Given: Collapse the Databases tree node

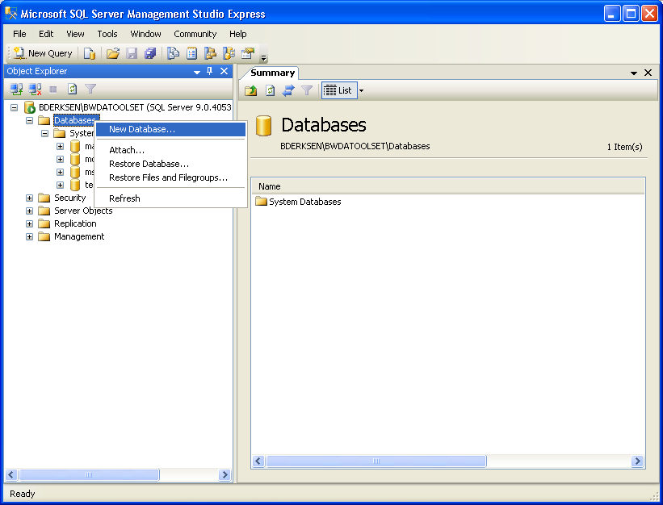Looking at the screenshot, I should [x=30, y=120].
